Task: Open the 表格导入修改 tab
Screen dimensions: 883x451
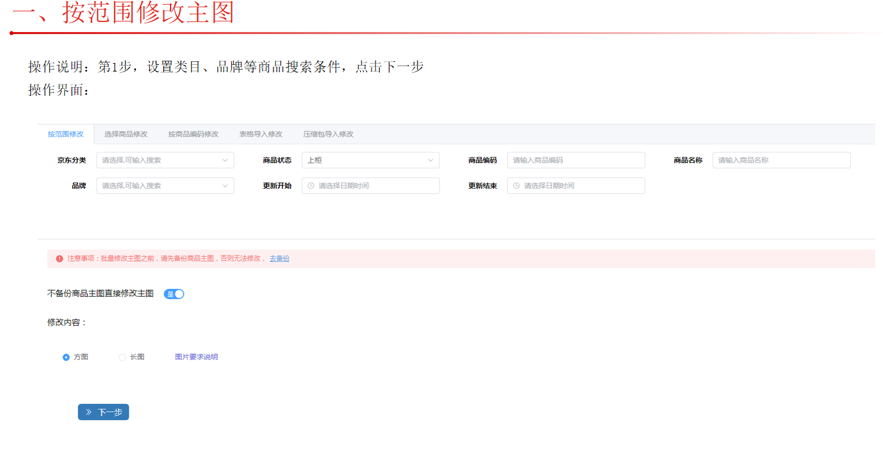Action: click(x=261, y=134)
